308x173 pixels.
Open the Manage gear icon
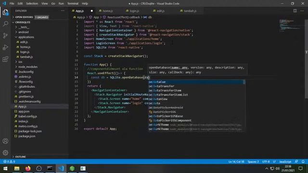coord(5,153)
